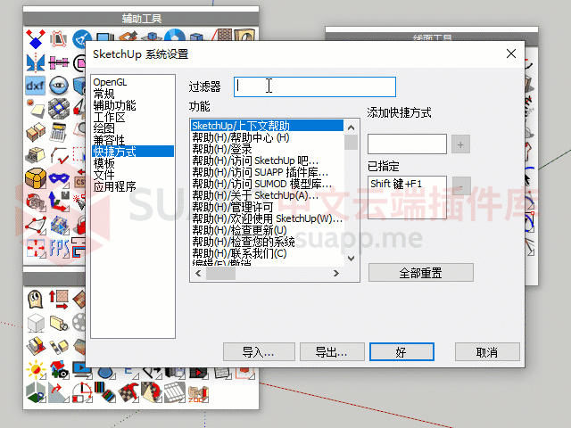Switch to the 工作区 settings page
The image size is (571, 428).
tap(109, 117)
